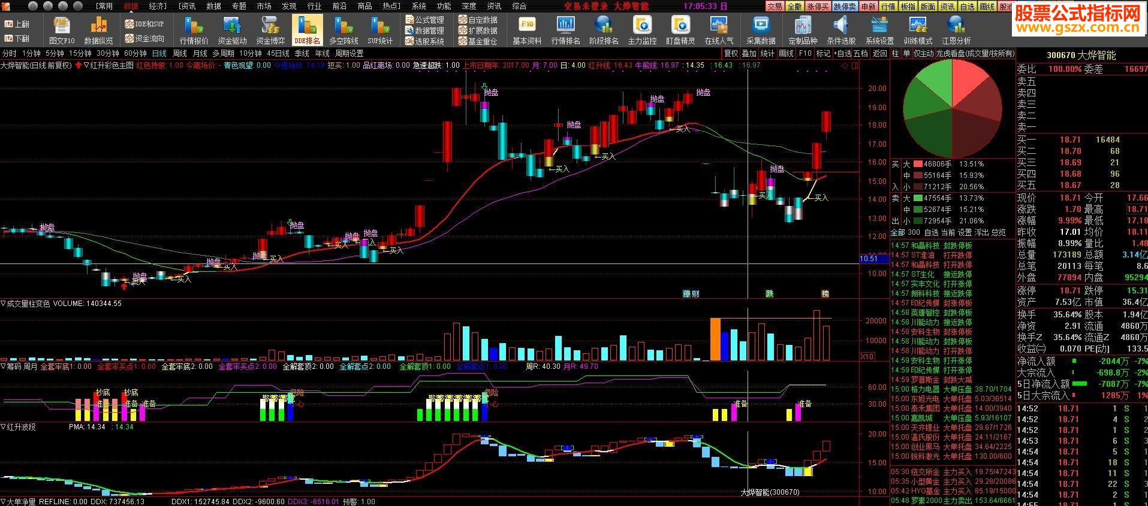Launch 采集数据 data collection

pos(761,31)
